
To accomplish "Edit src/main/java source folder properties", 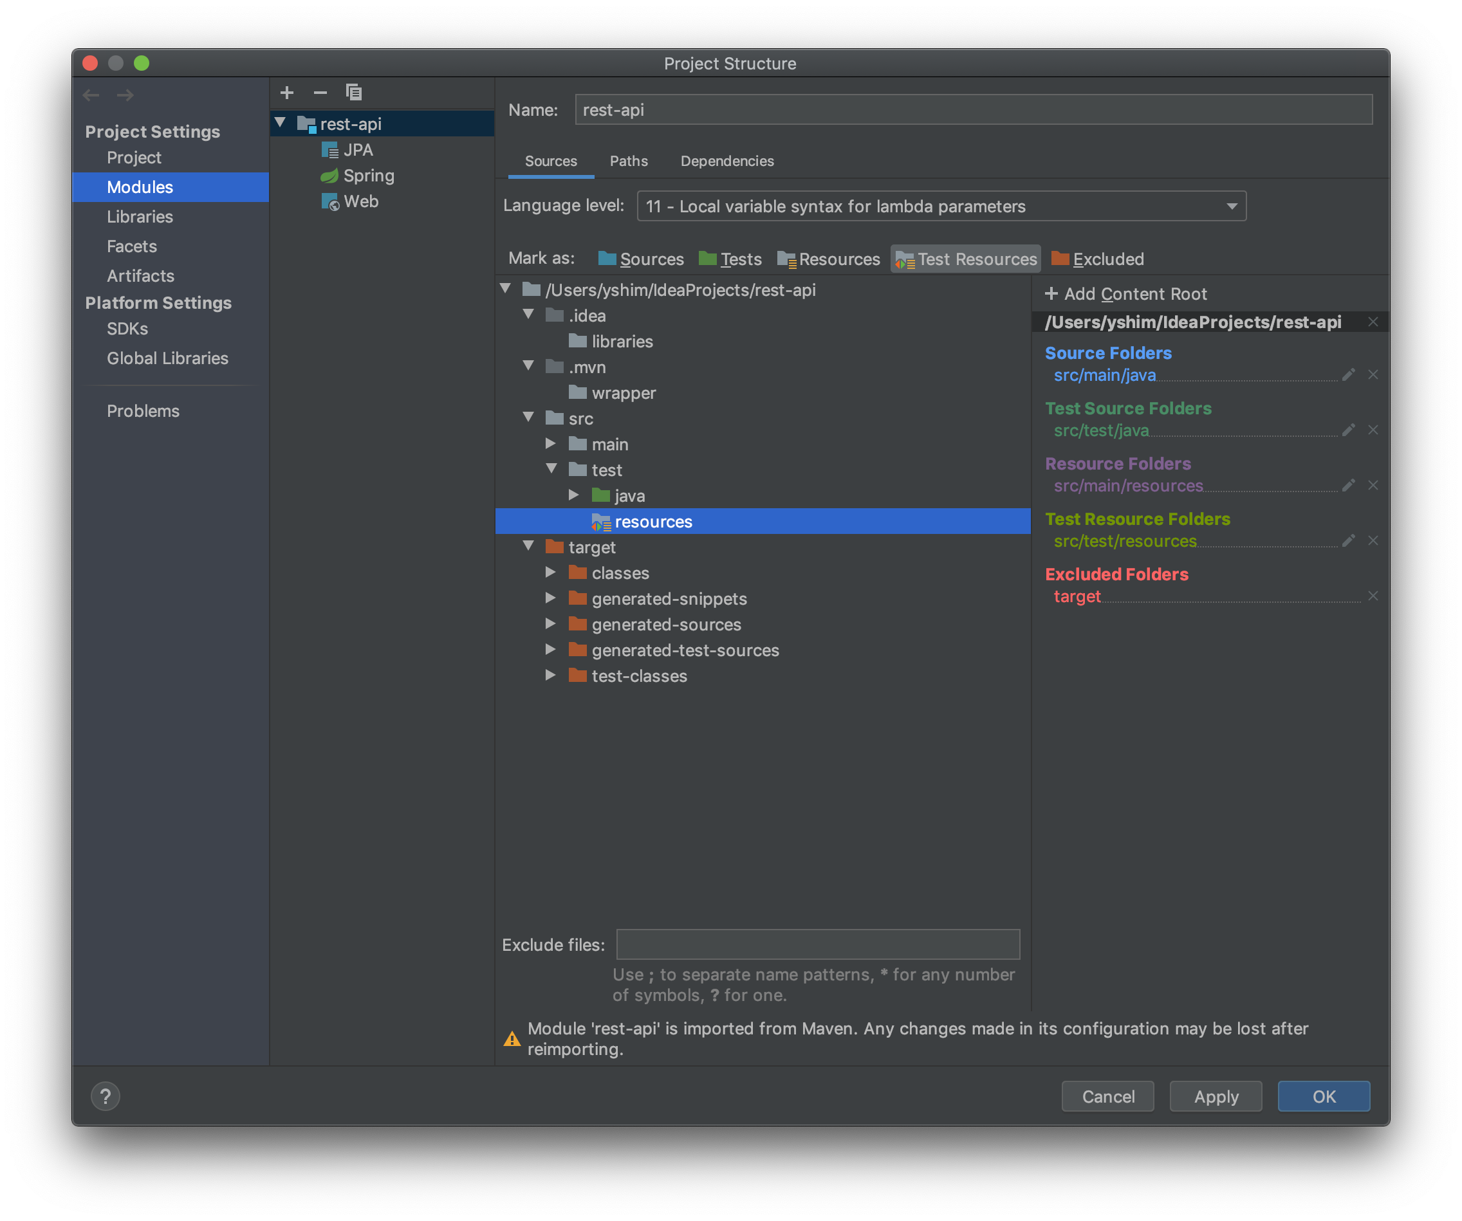I will point(1349,375).
